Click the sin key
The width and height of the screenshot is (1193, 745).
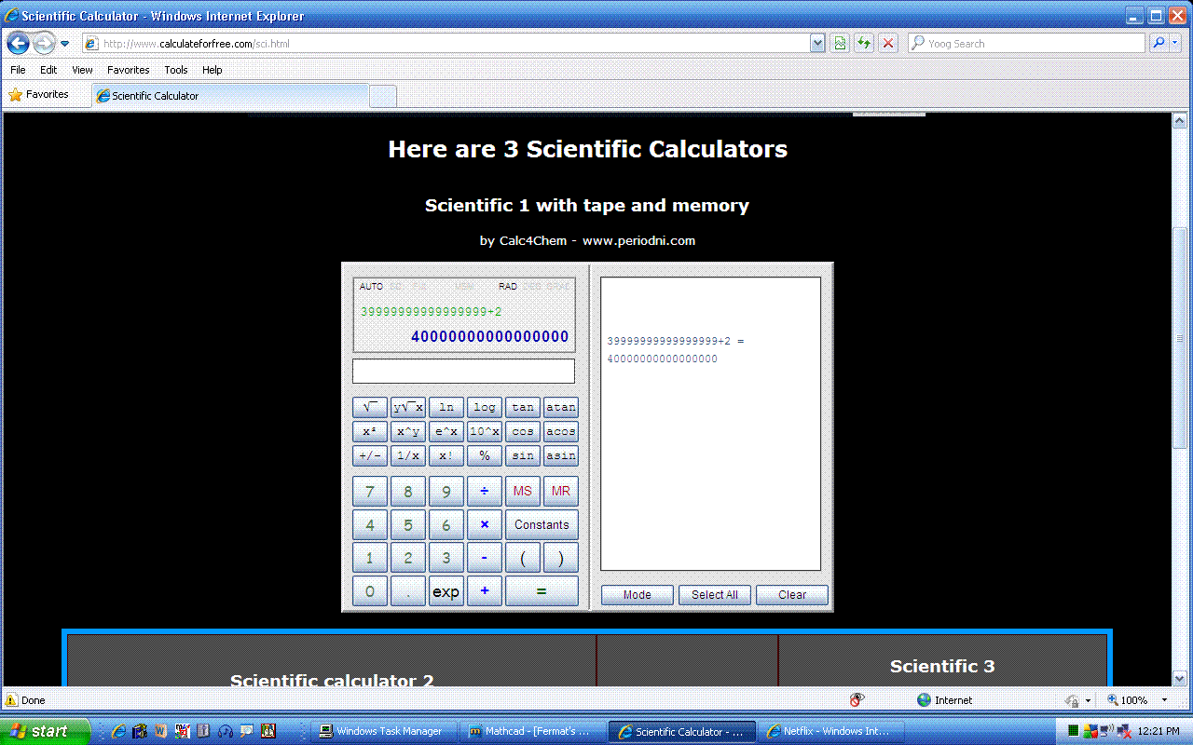pos(523,455)
